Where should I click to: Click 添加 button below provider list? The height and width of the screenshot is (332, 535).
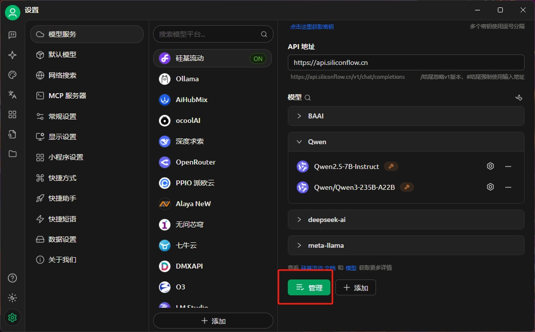[213, 321]
